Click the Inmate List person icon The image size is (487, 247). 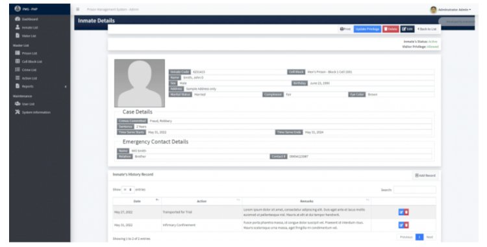pyautogui.click(x=18, y=27)
